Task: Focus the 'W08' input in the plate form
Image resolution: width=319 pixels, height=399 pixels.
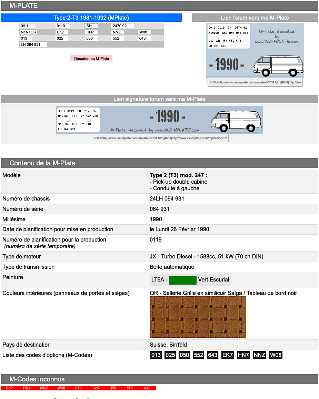Action: [x=144, y=32]
